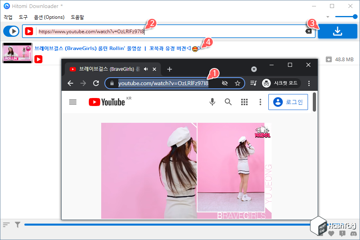This screenshot has width=360, height=240.
Task: Click the 로그인 button on YouTube
Action: pos(288,102)
